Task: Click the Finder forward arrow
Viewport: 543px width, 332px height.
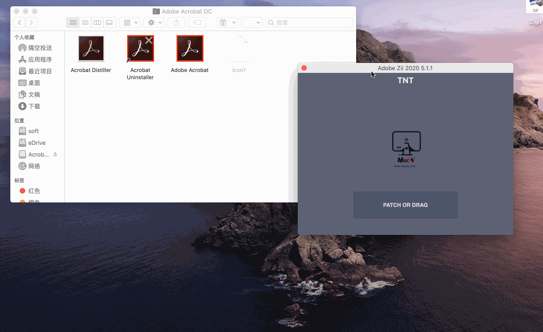Action: click(31, 22)
